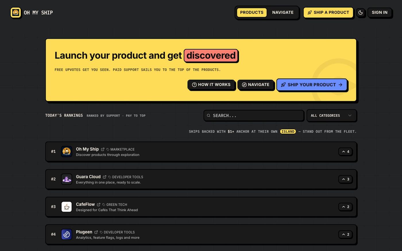
Task: Click the Oh My Ship logo icon
Action: pyautogui.click(x=16, y=13)
